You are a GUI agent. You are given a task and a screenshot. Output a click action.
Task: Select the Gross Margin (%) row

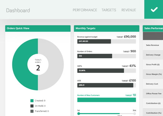153,74
